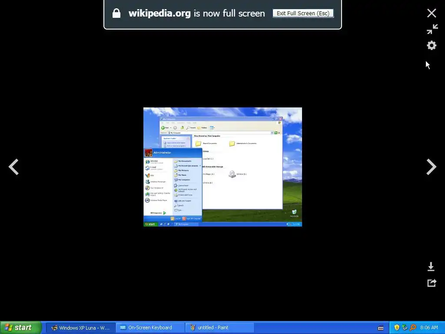Go to the previous image

[13, 167]
